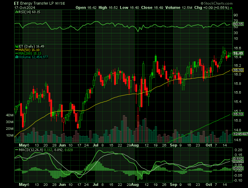Click the 16.10 MA(50) price tag
248x188 pixels.
(x=238, y=70)
